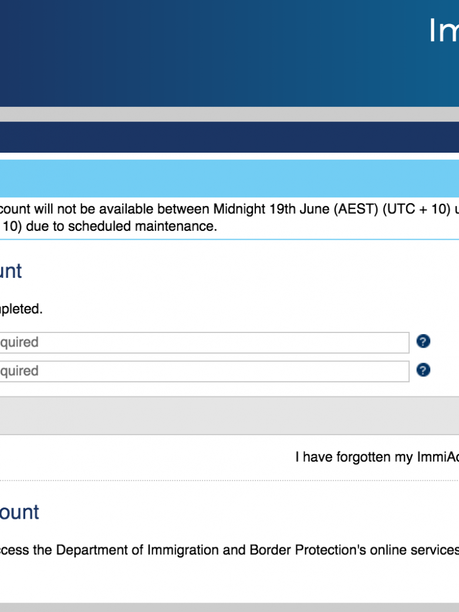This screenshot has height=612, width=459.
Task: Click the dark navy navigation bar
Action: pyautogui.click(x=230, y=137)
